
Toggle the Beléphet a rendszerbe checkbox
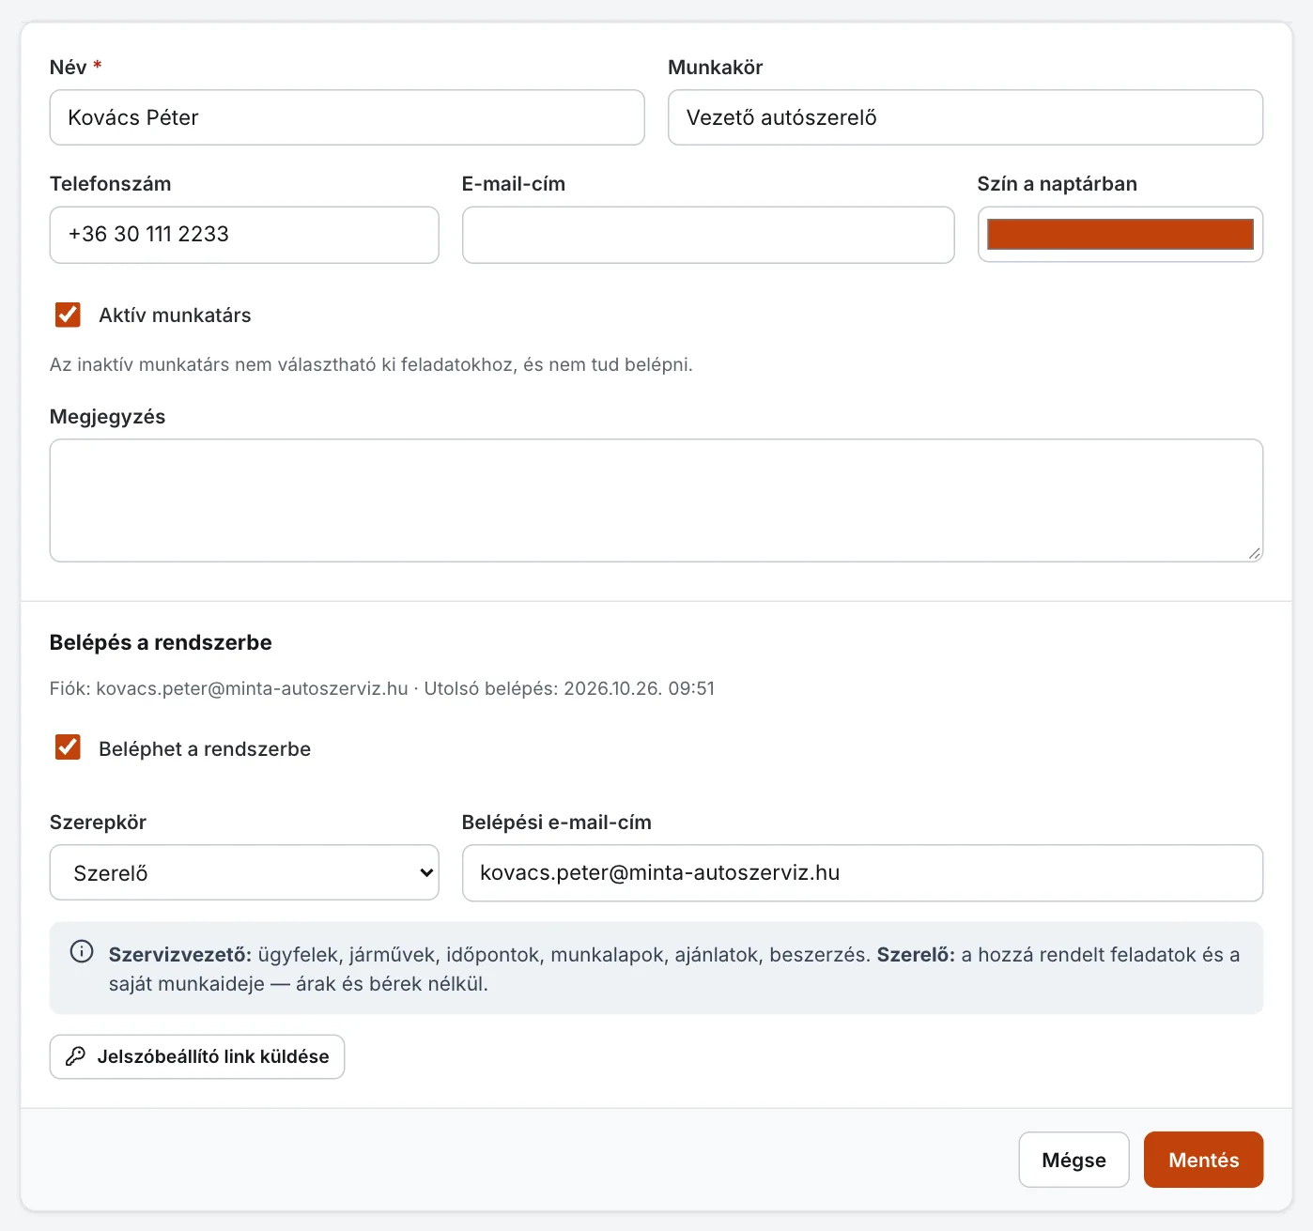tap(68, 747)
